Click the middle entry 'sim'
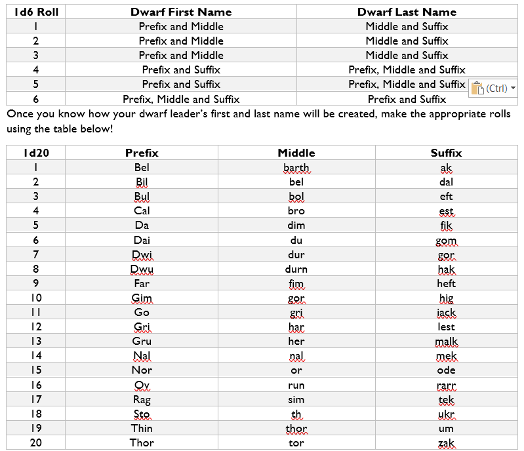Viewport: 524px width, 451px height. [x=296, y=399]
